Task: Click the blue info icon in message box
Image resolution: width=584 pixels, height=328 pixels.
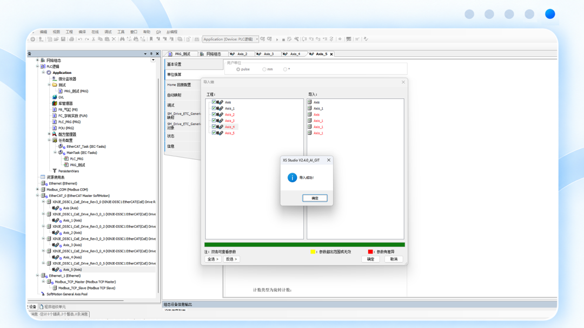Action: pos(293,177)
